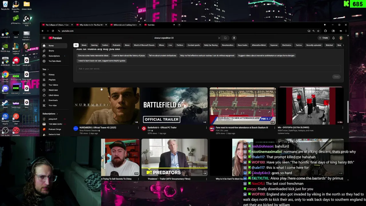
Task: Clear the search box with the X icon
Action: tap(219, 38)
